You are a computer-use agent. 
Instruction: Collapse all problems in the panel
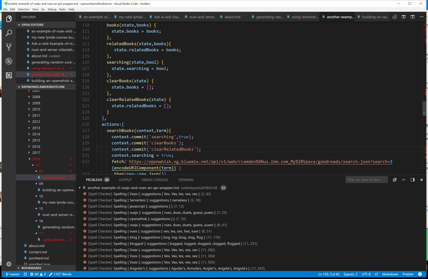pos(395,180)
